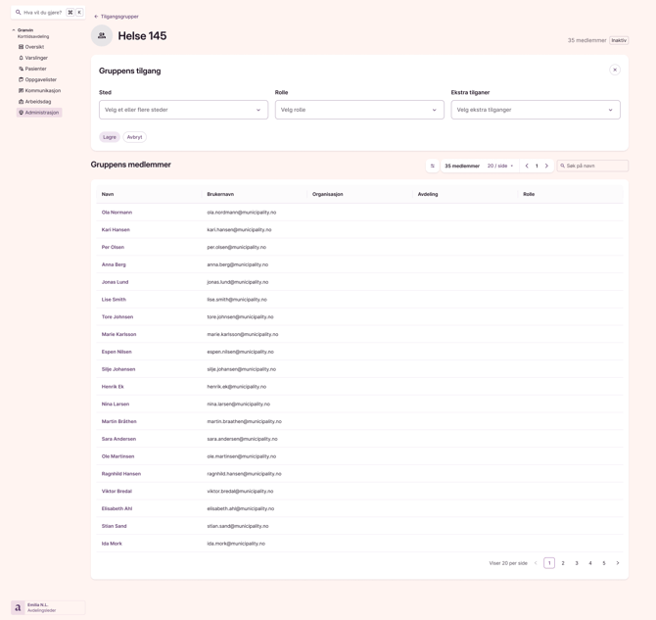Screen dimensions: 656x620
Task: Go to page 3 in bottom pagination
Action: pos(577,563)
